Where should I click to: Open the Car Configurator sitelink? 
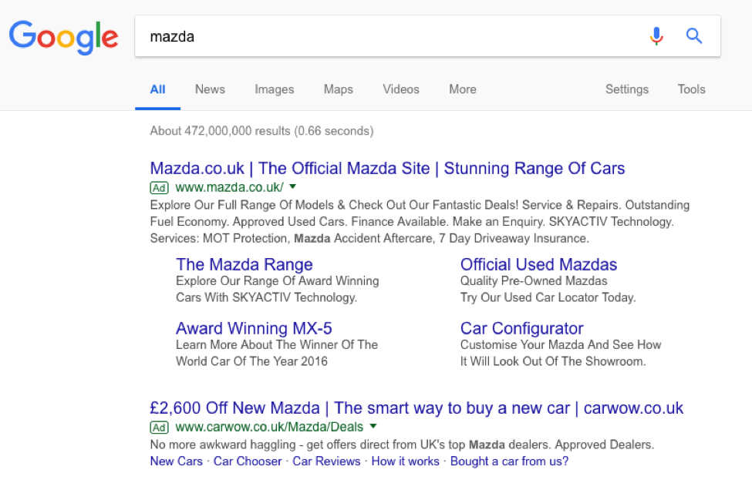[522, 328]
